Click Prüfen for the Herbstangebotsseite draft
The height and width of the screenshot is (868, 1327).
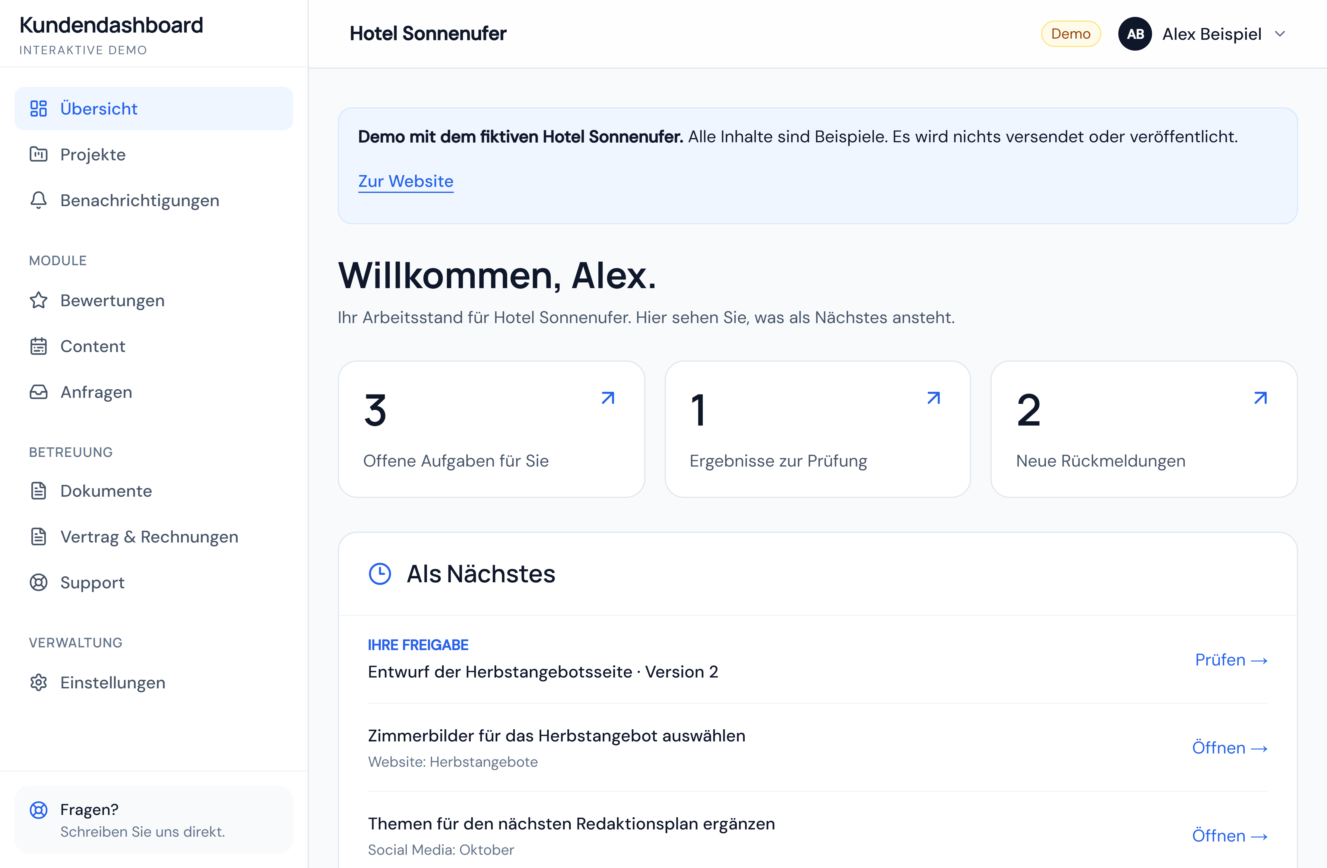tap(1232, 660)
